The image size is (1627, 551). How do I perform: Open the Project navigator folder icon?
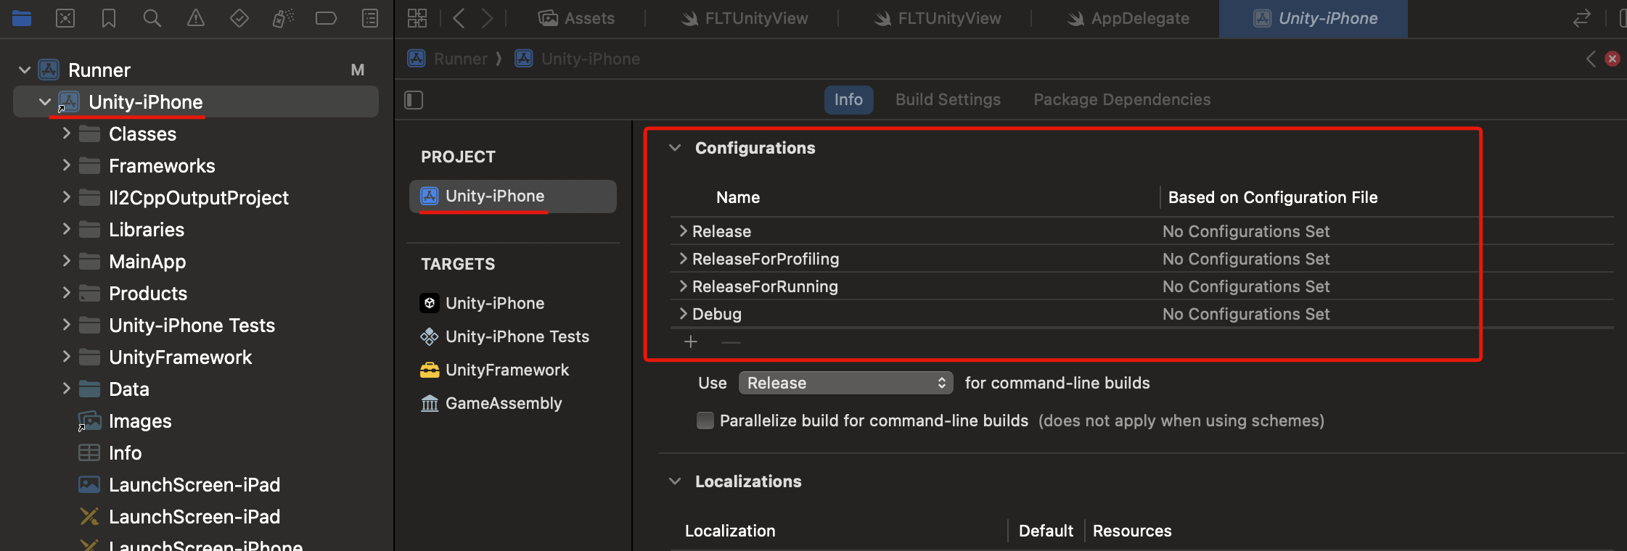click(x=22, y=18)
